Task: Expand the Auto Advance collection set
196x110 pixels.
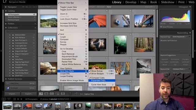Action: point(10,38)
